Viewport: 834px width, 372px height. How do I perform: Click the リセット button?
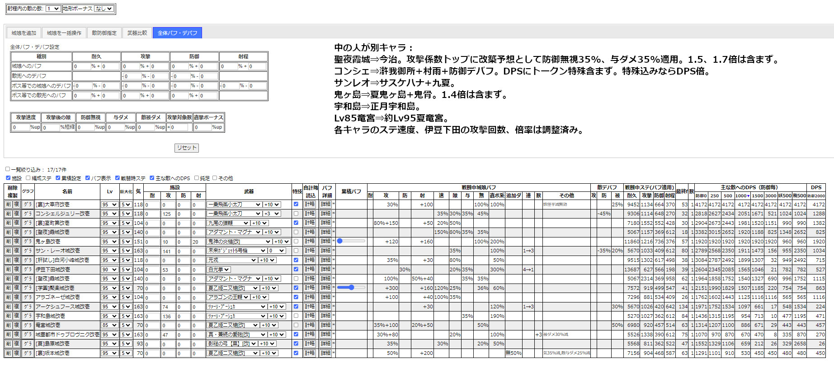point(187,148)
